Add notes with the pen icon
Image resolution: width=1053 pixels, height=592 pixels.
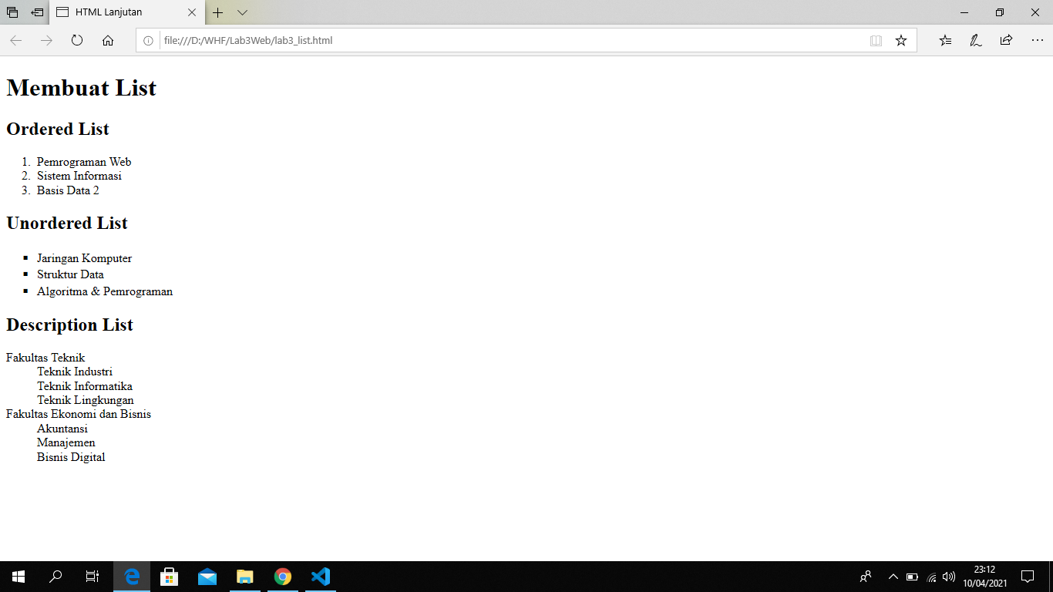coord(976,41)
